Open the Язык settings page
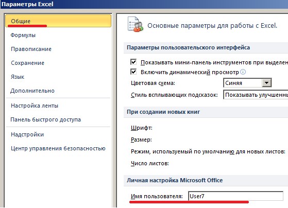The image size is (288, 208). coord(18,77)
